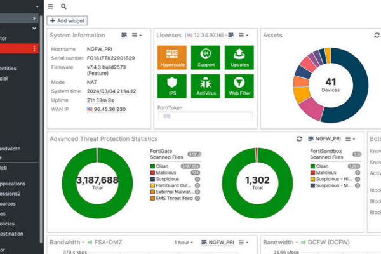Collapse the sidebar section with down chevron

tap(34, 28)
